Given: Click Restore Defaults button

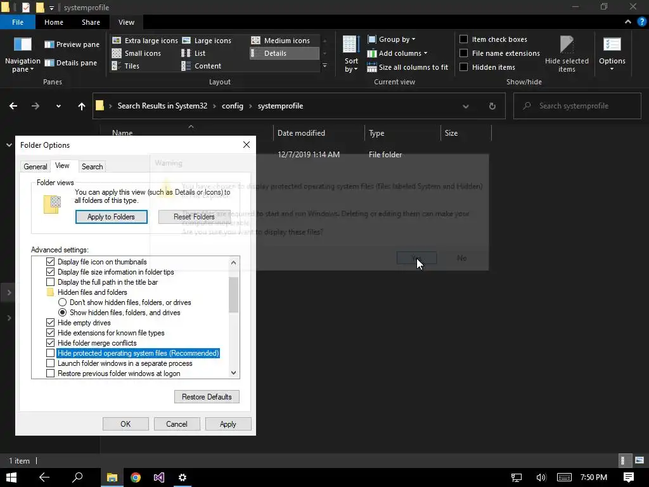Looking at the screenshot, I should pos(207,397).
